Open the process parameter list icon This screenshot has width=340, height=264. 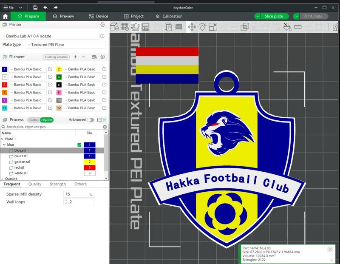[99, 120]
